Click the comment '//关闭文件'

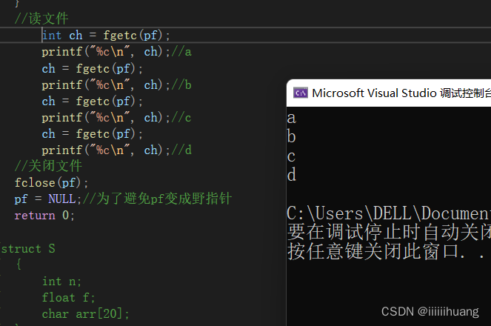click(48, 166)
